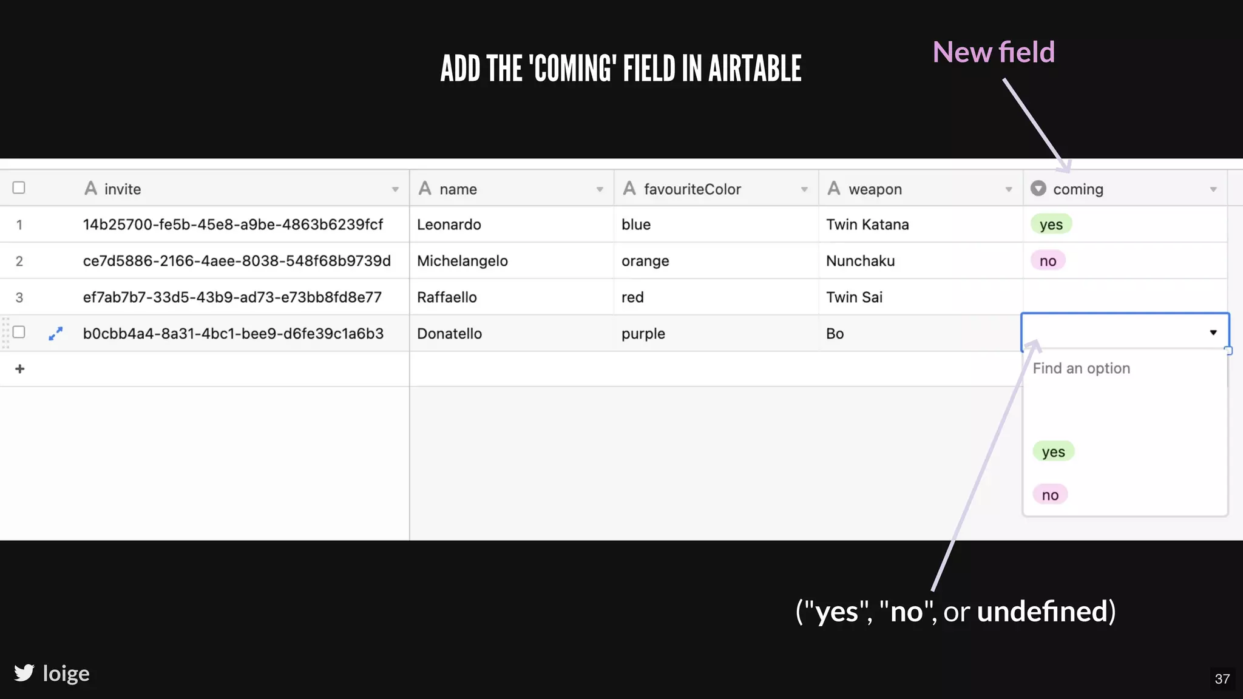Click the text-type icon of the weapon column
1243x699 pixels.
pyautogui.click(x=834, y=188)
